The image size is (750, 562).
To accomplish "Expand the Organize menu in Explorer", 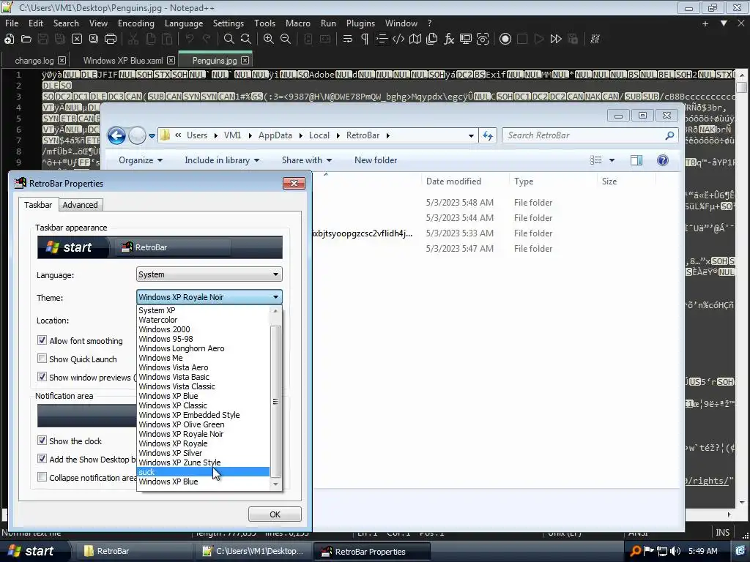I will tap(141, 160).
